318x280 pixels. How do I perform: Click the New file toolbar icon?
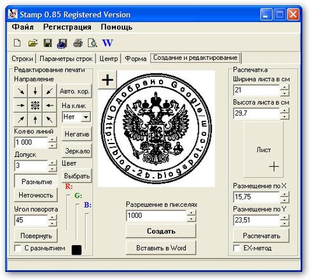17,43
